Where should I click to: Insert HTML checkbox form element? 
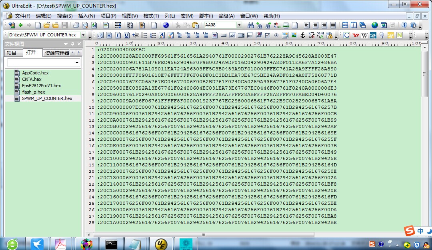pyautogui.click(x=267, y=35)
